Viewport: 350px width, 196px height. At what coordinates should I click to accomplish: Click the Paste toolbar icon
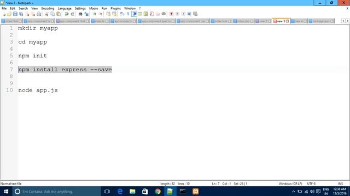pyautogui.click(x=59, y=14)
